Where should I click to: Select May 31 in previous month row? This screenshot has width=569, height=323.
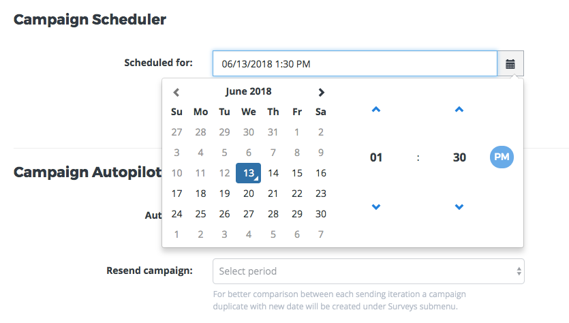tap(273, 132)
